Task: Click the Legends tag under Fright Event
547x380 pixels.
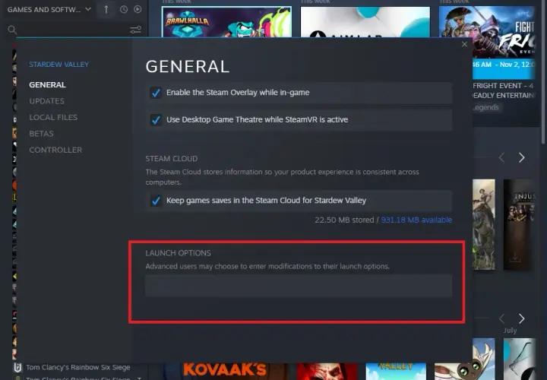Action: coord(485,107)
